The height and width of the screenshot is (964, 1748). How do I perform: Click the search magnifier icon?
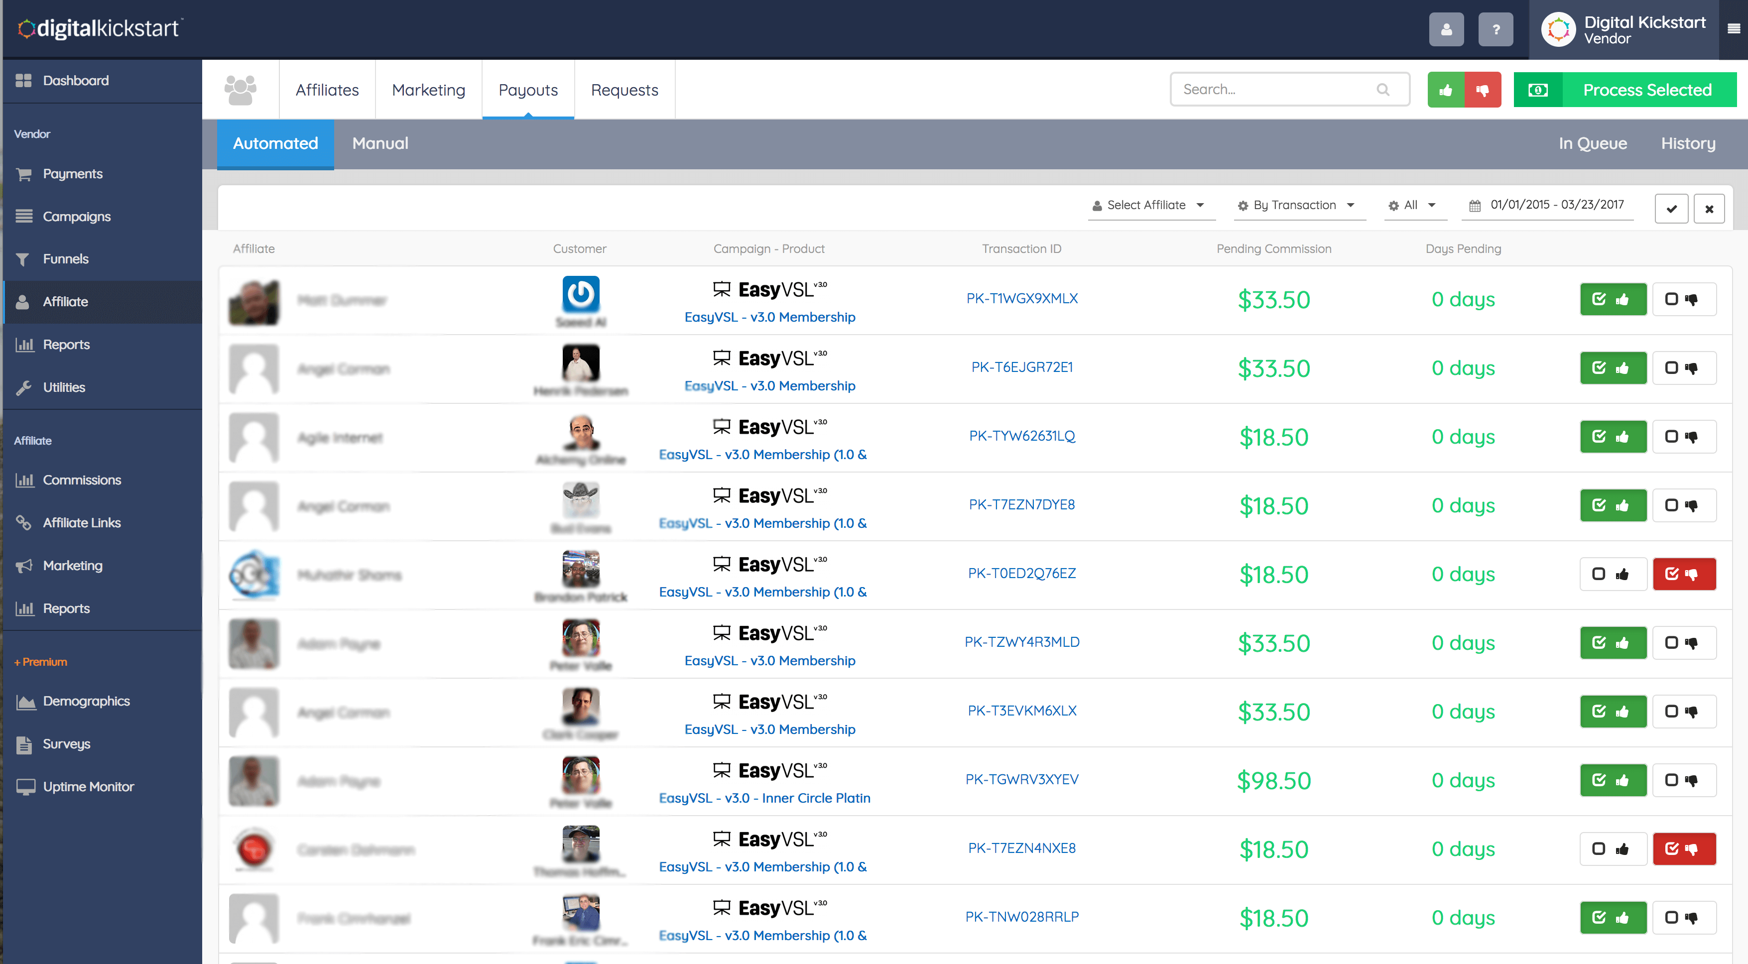point(1383,90)
